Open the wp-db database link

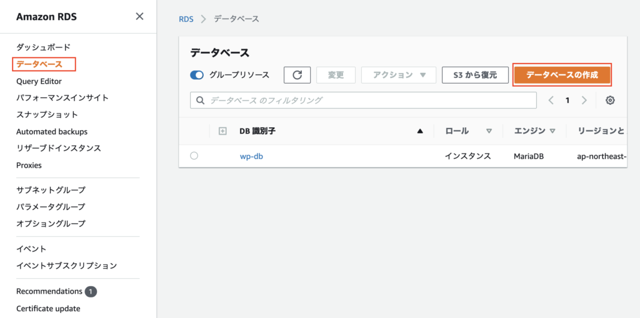coord(251,157)
